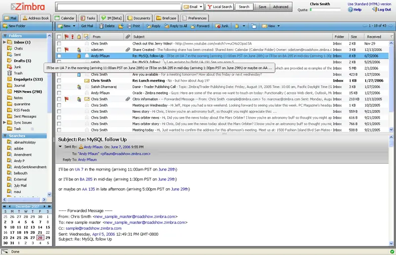The width and height of the screenshot is (396, 255).
Task: Click in the search text field
Action: (119, 7)
